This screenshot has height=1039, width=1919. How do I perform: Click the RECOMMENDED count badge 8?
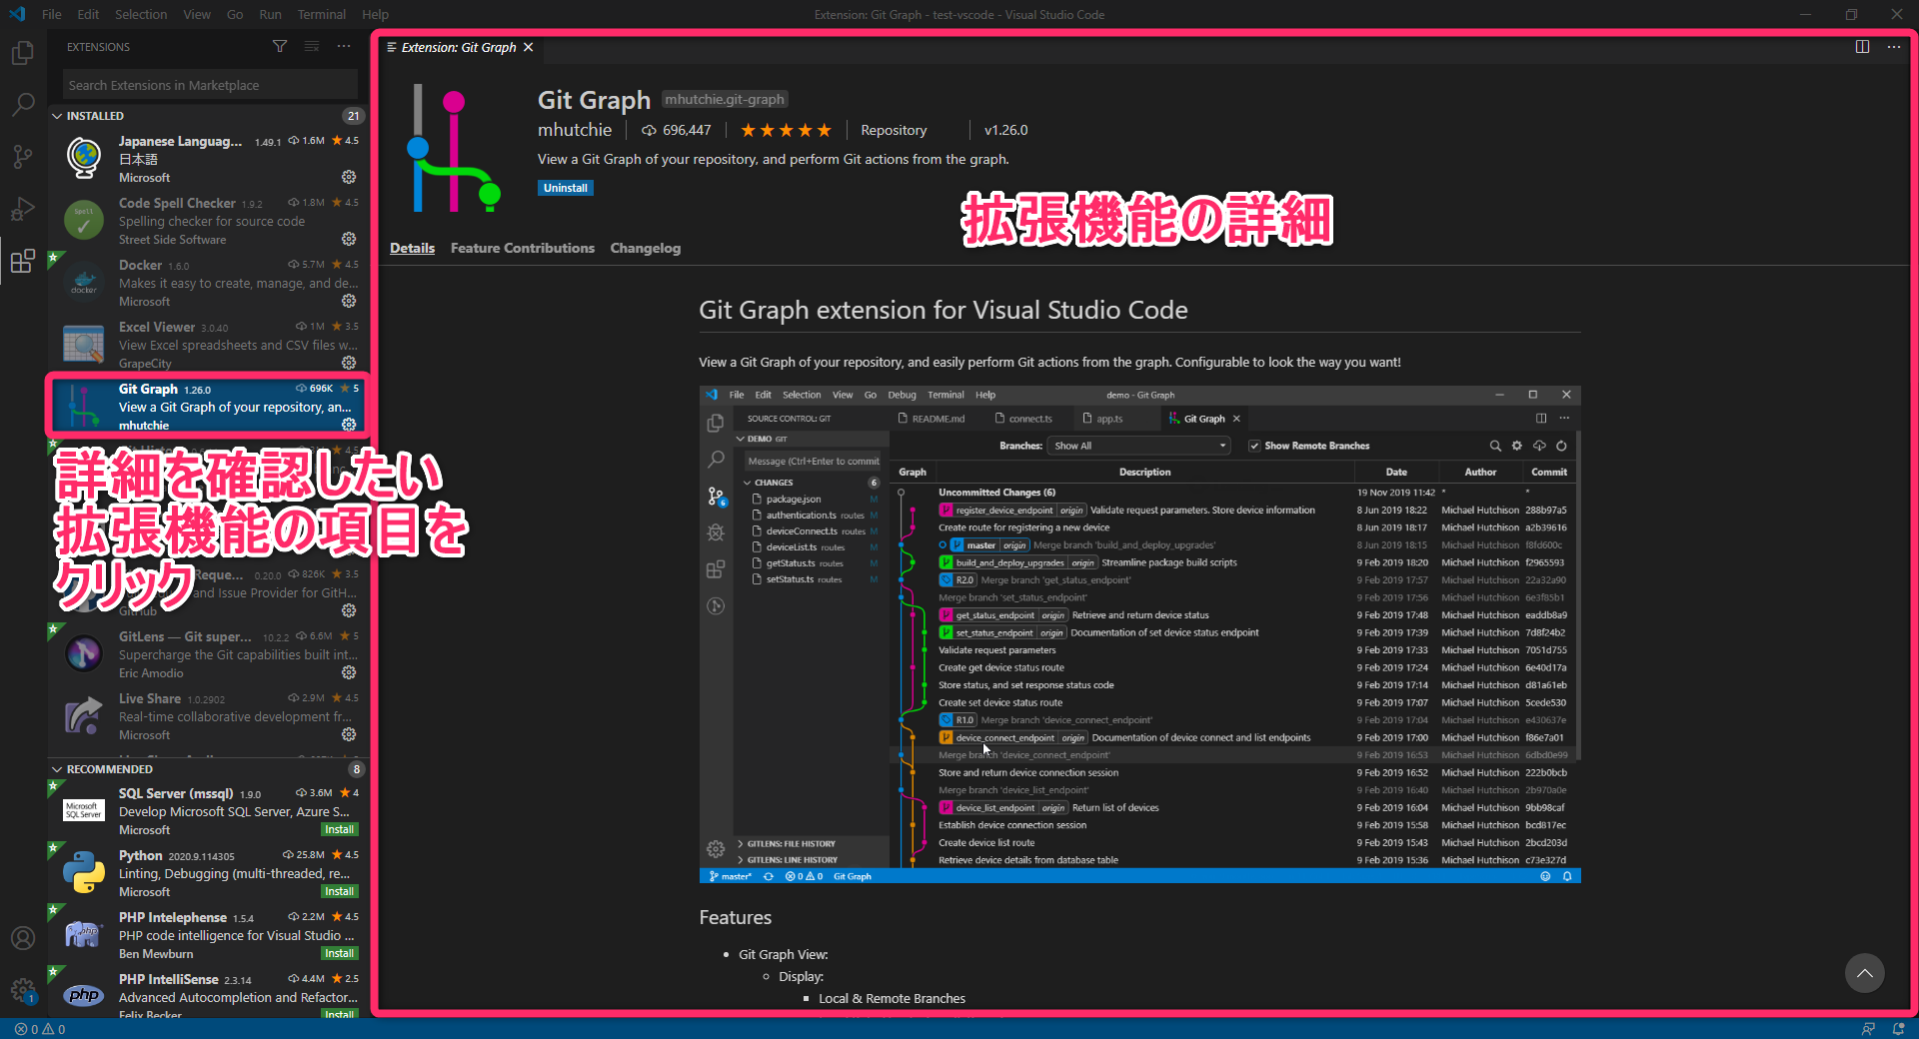pos(356,769)
